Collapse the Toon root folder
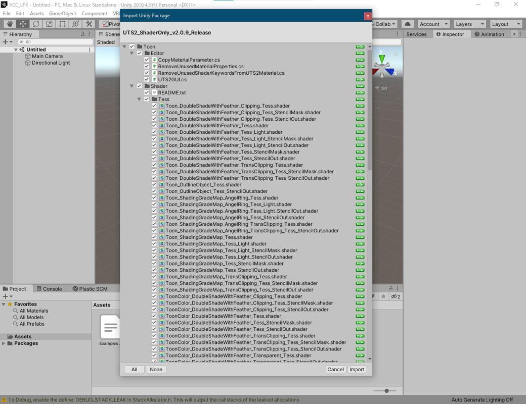Screen dimensions: 526x404 [x=124, y=47]
